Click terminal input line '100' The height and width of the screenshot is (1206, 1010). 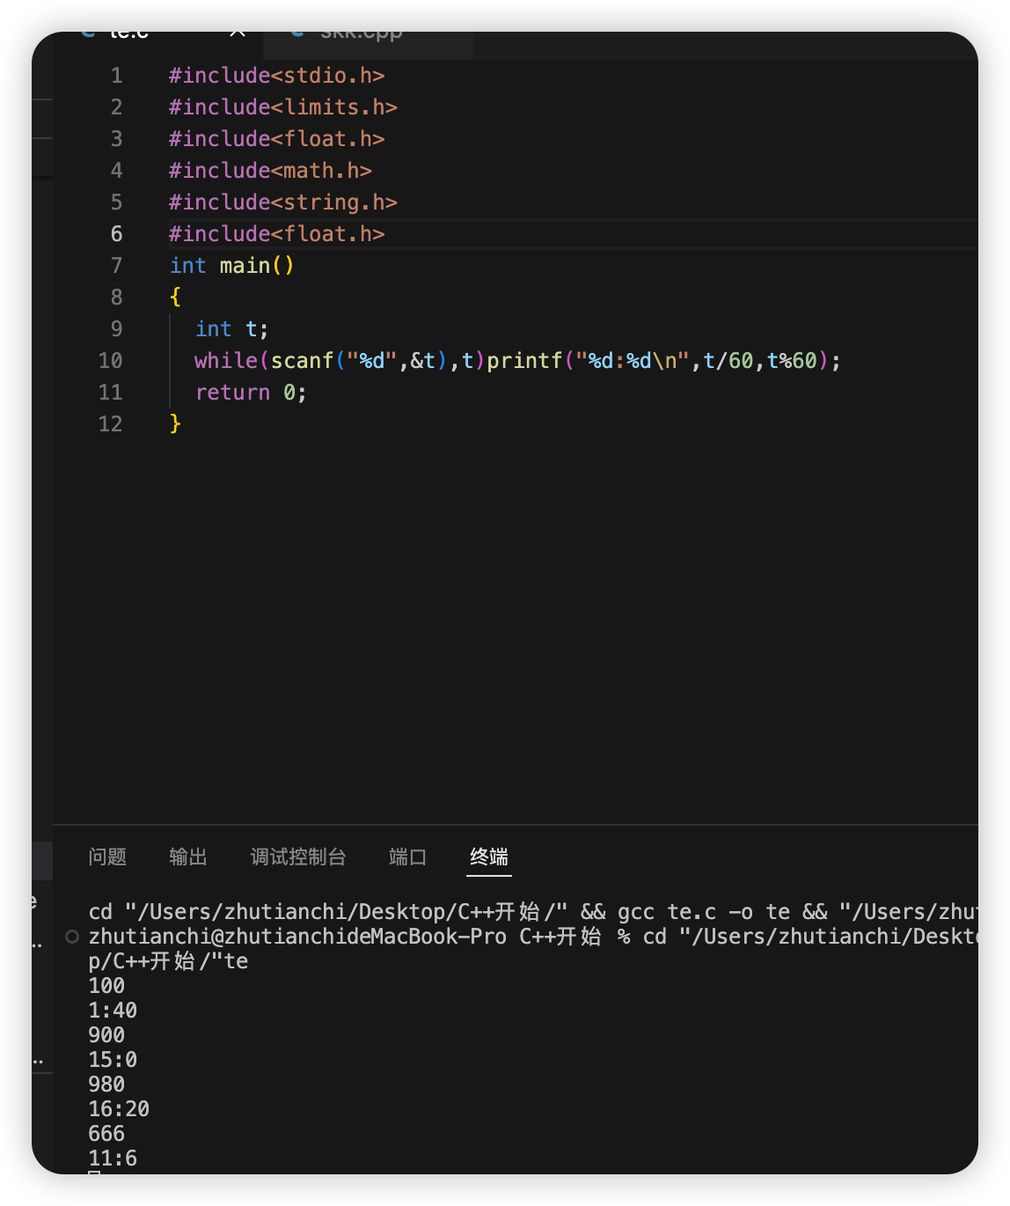click(x=106, y=986)
